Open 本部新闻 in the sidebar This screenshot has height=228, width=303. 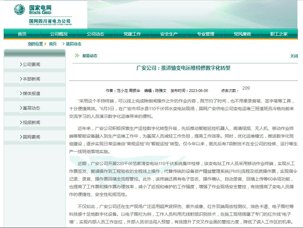click(31, 79)
